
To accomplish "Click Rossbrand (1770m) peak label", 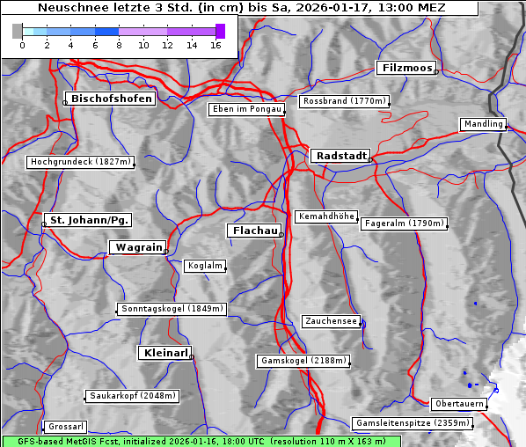I will point(345,101).
